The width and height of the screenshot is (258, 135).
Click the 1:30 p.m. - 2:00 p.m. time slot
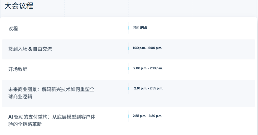pos(147,48)
